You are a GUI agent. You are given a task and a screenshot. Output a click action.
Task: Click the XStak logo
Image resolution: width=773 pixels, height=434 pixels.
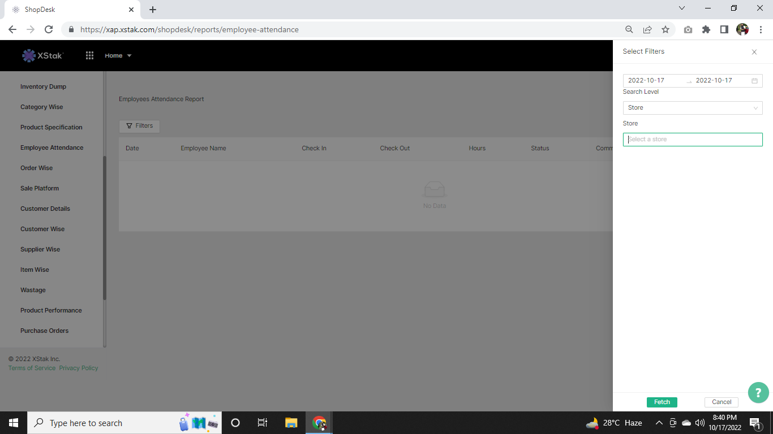pos(43,55)
